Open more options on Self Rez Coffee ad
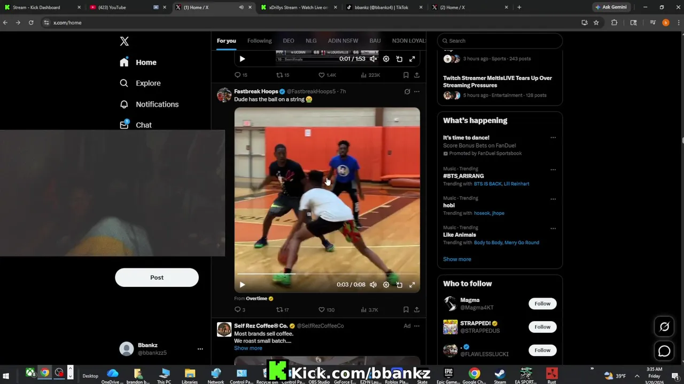The image size is (684, 384). 417,326
